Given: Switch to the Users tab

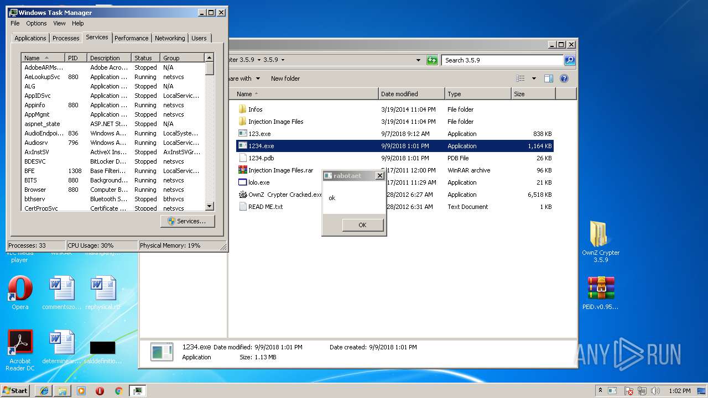Looking at the screenshot, I should click(x=199, y=38).
